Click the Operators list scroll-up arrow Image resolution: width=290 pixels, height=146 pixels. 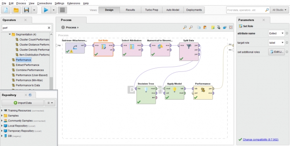coord(51,35)
